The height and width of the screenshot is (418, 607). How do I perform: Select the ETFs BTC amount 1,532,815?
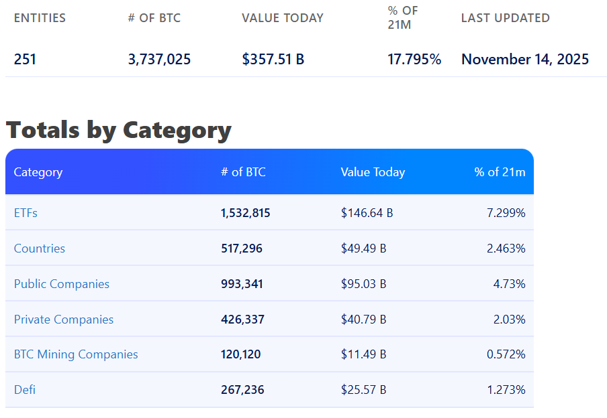coord(246,212)
